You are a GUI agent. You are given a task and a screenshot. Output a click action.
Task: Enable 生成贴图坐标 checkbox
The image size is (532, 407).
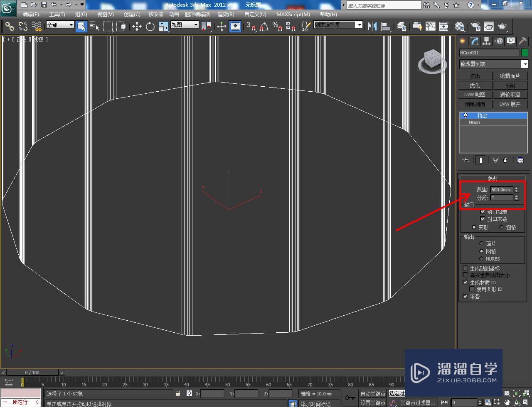pyautogui.click(x=465, y=268)
